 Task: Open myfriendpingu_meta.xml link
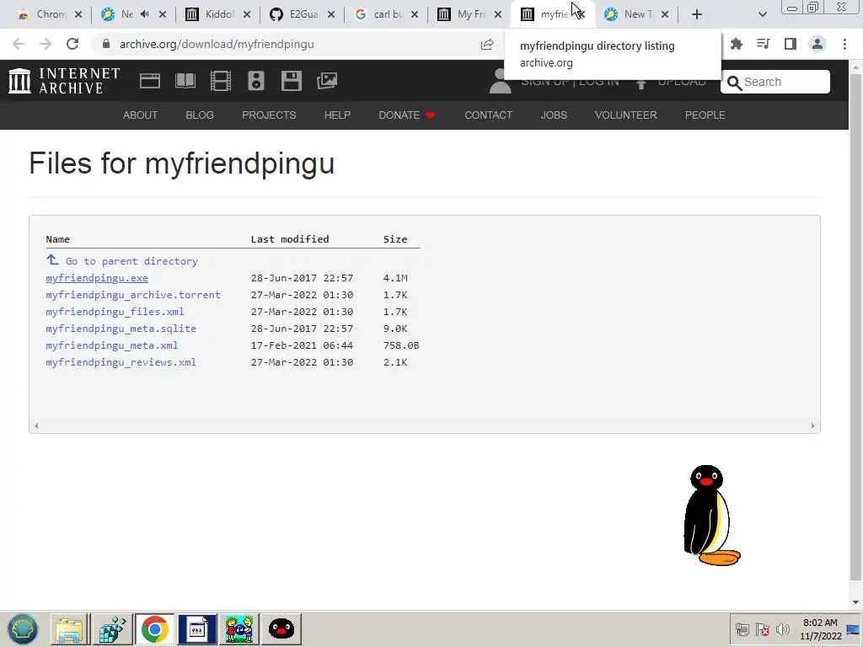pyautogui.click(x=112, y=345)
